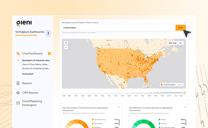Click the orange technology donut chart
208x128 pixels.
tap(77, 124)
